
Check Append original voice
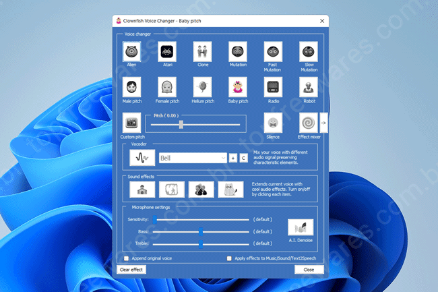(x=126, y=258)
